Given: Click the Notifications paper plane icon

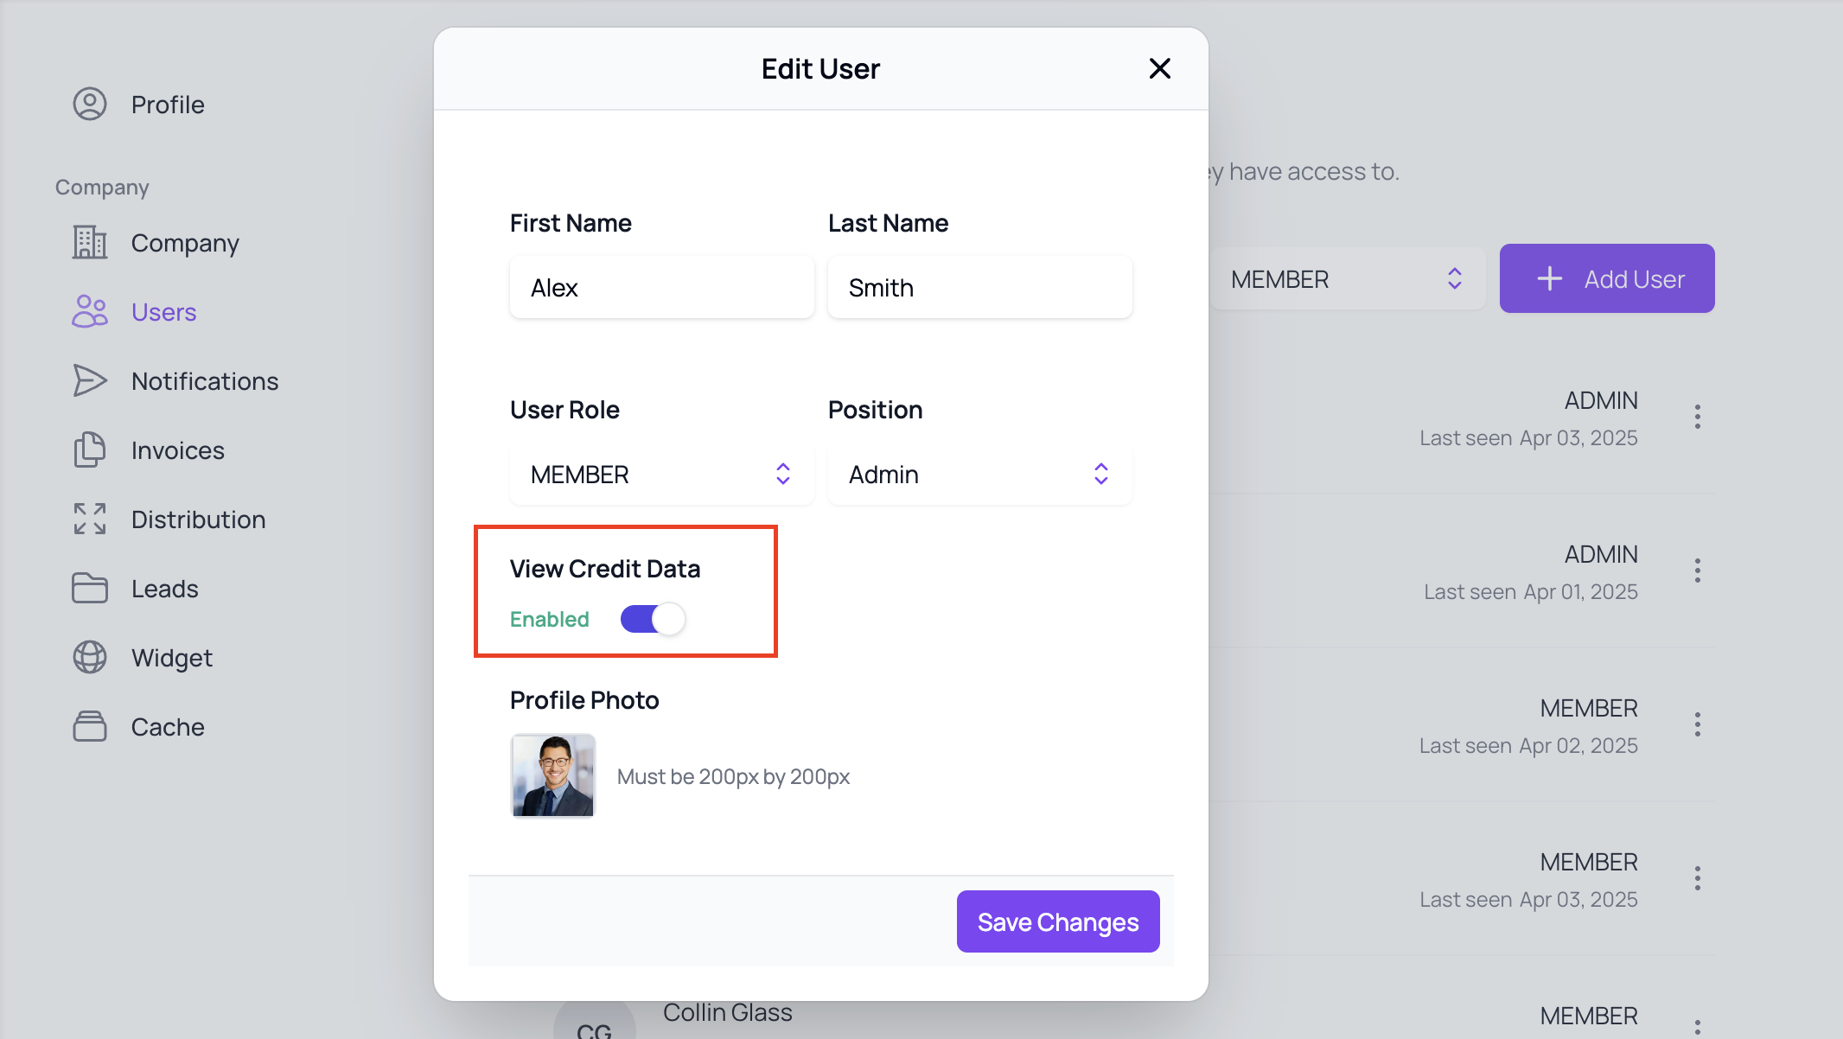Looking at the screenshot, I should tap(90, 381).
